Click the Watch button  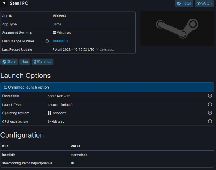pyautogui.click(x=204, y=3)
